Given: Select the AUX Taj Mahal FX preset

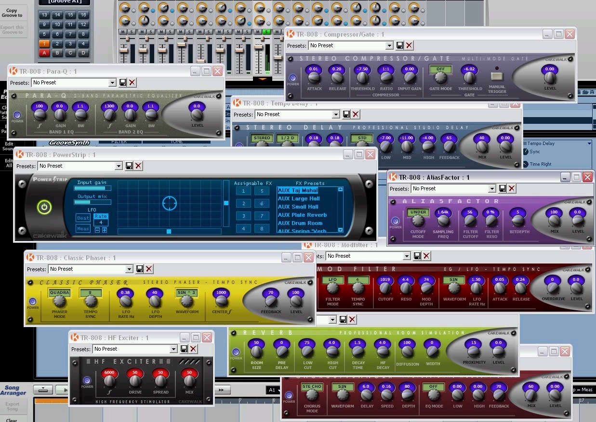Looking at the screenshot, I should tap(298, 190).
